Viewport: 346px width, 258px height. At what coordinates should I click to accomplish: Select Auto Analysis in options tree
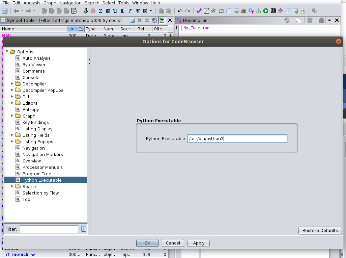click(x=36, y=58)
